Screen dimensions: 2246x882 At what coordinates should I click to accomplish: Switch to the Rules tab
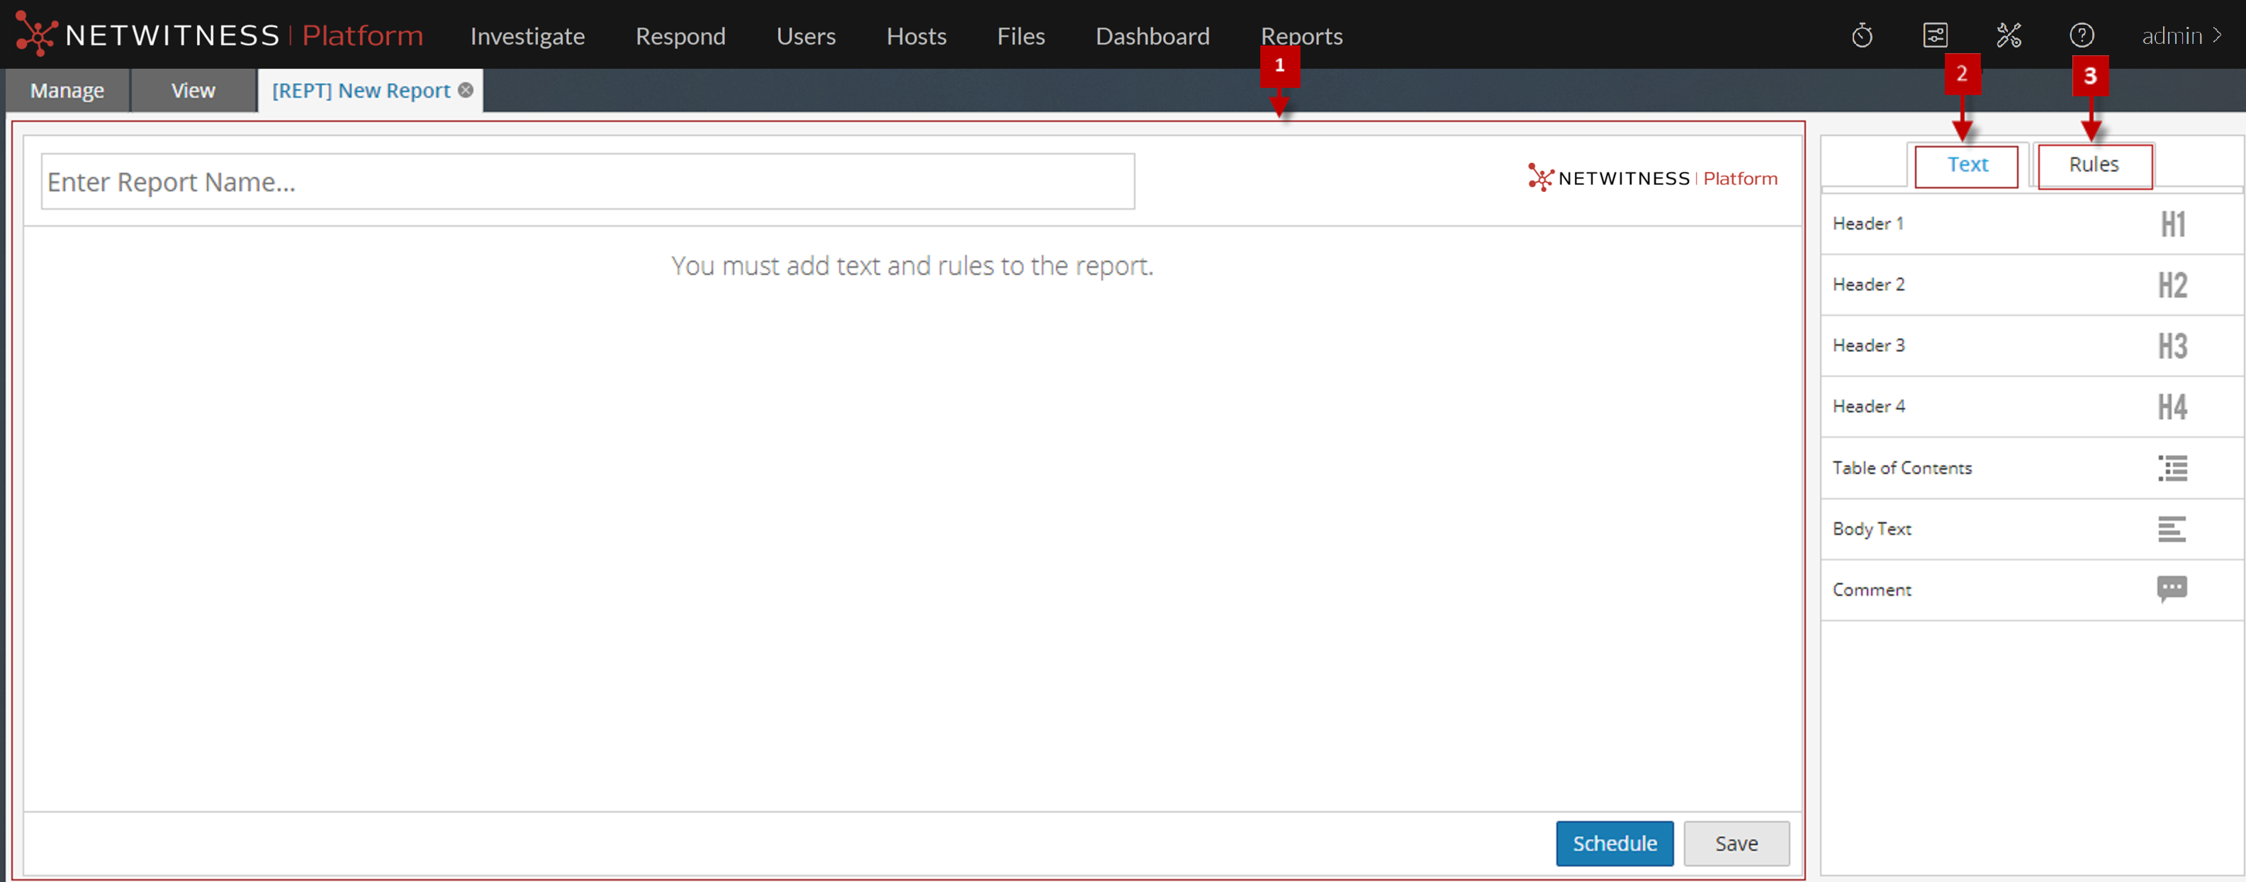point(2095,165)
